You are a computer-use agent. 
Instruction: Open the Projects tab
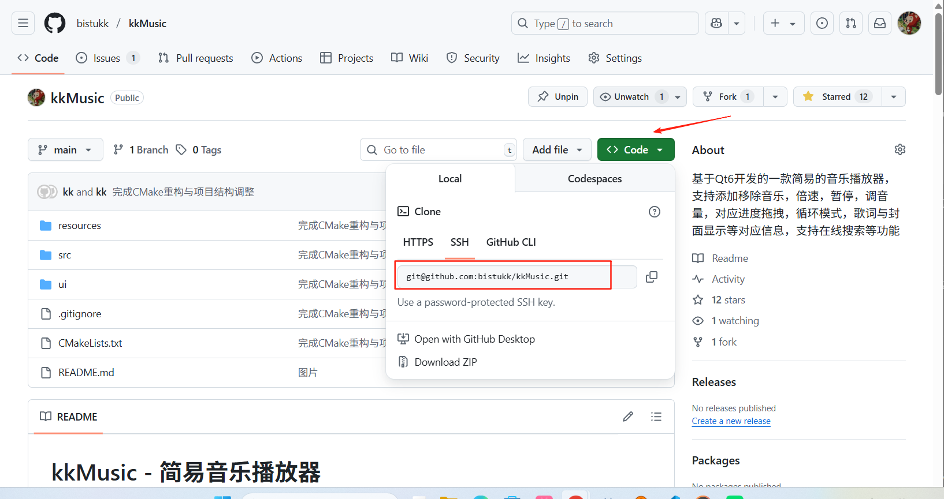(347, 58)
